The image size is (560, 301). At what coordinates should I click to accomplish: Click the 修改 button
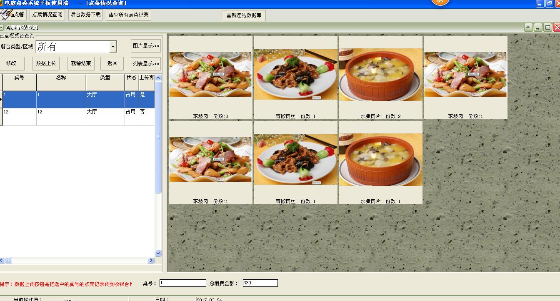[x=11, y=63]
